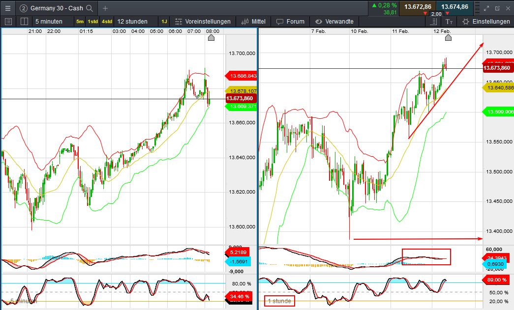Click the MACD histogram label -1,5691

239,261
